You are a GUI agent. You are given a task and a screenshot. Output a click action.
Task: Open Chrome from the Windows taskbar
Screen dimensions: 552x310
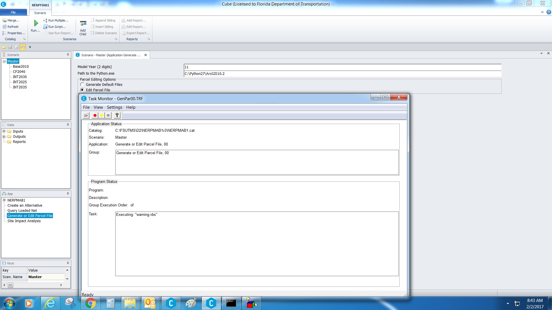click(x=90, y=303)
